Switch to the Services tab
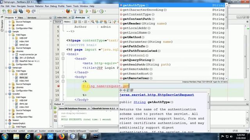The height and width of the screenshot is (140, 250). click(x=32, y=17)
